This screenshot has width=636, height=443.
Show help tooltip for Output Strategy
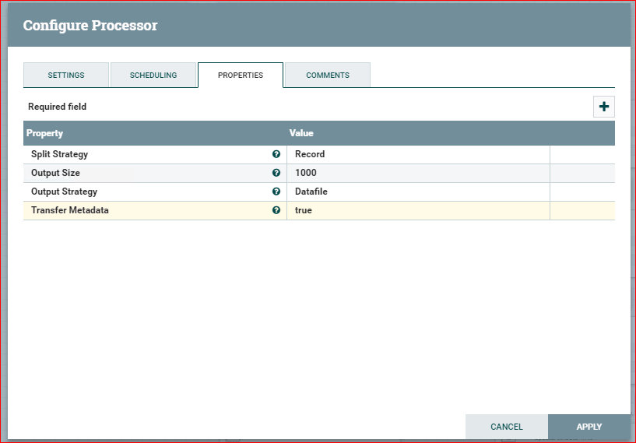tap(276, 192)
